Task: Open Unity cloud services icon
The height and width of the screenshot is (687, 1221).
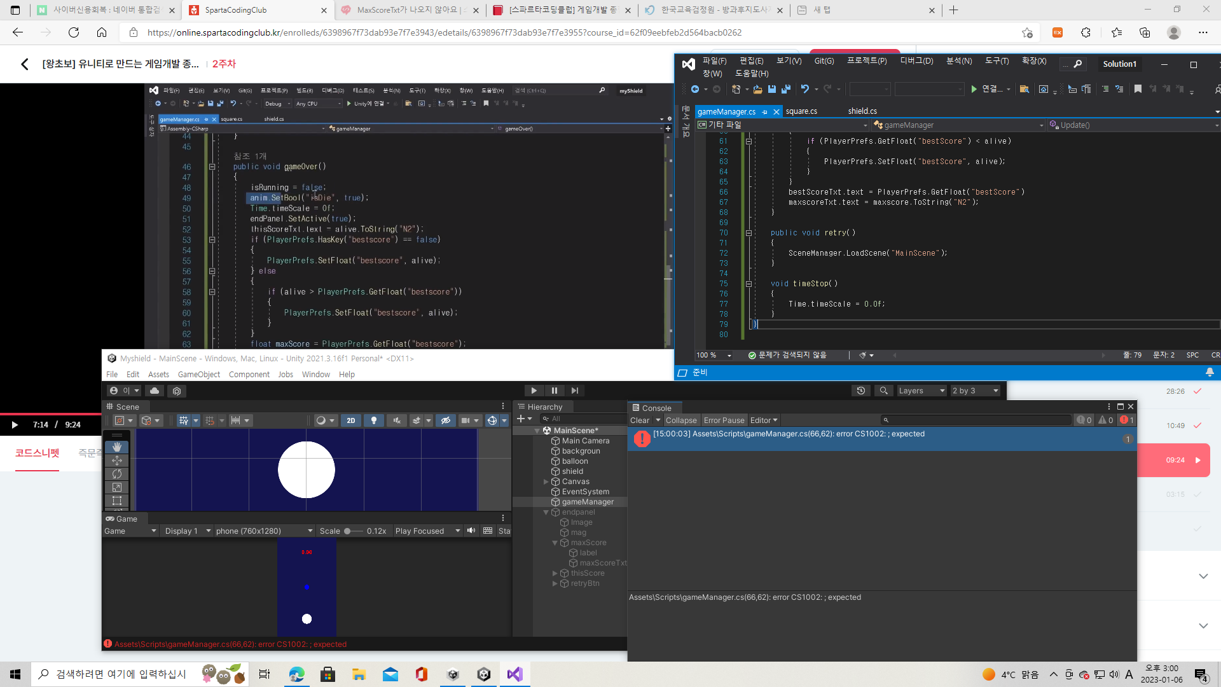Action: coord(155,391)
